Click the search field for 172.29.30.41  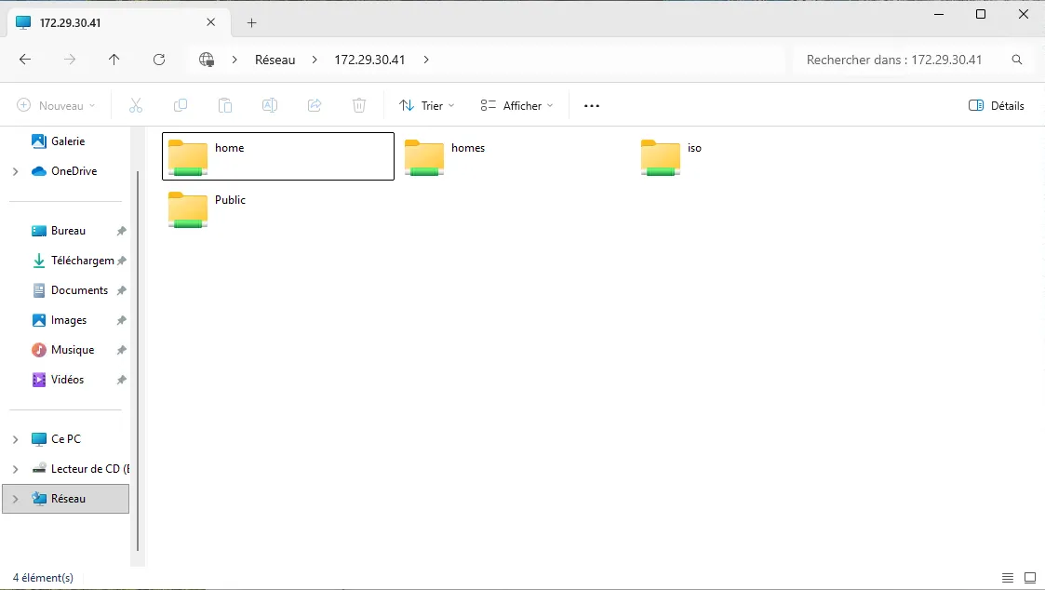[x=901, y=60]
